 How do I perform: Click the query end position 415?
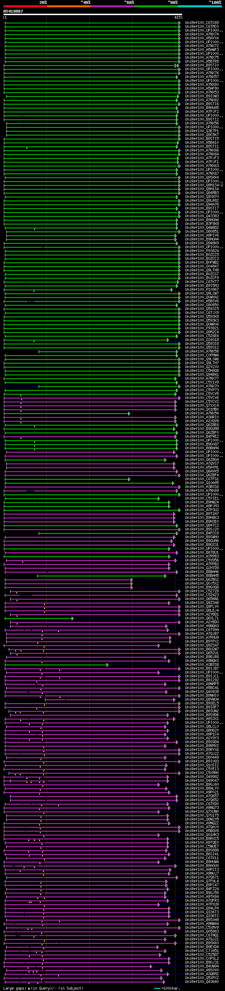pyautogui.click(x=178, y=18)
